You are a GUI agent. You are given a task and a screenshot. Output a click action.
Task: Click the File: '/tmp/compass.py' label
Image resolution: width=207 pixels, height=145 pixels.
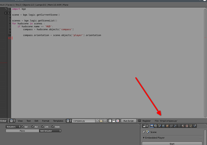(x=166, y=121)
